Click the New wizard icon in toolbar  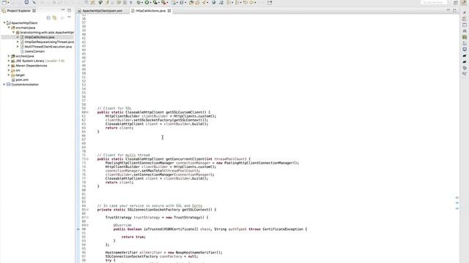(x=4, y=2)
